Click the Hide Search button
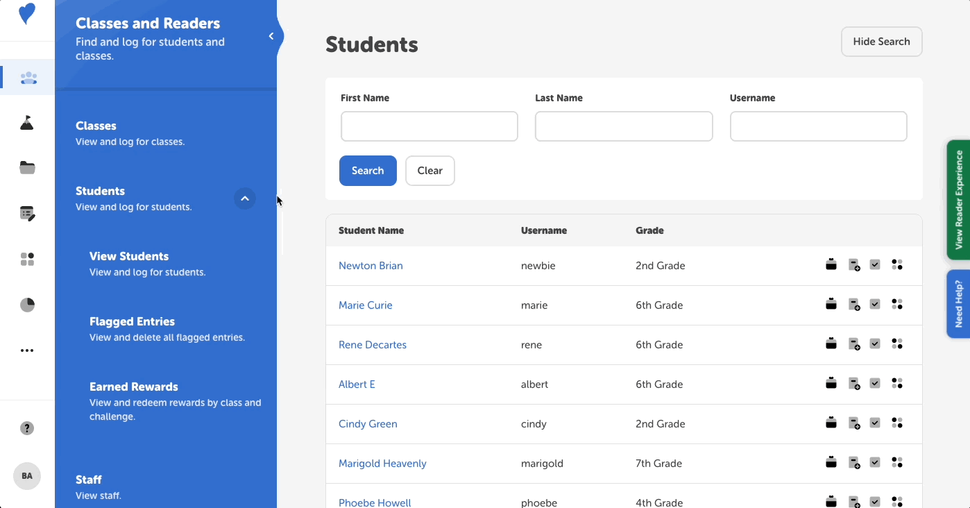The width and height of the screenshot is (970, 508). point(881,41)
